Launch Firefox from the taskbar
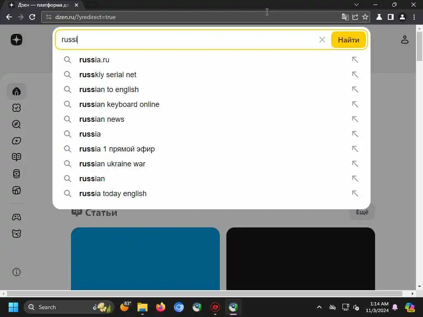The height and width of the screenshot is (317, 423). click(161, 307)
